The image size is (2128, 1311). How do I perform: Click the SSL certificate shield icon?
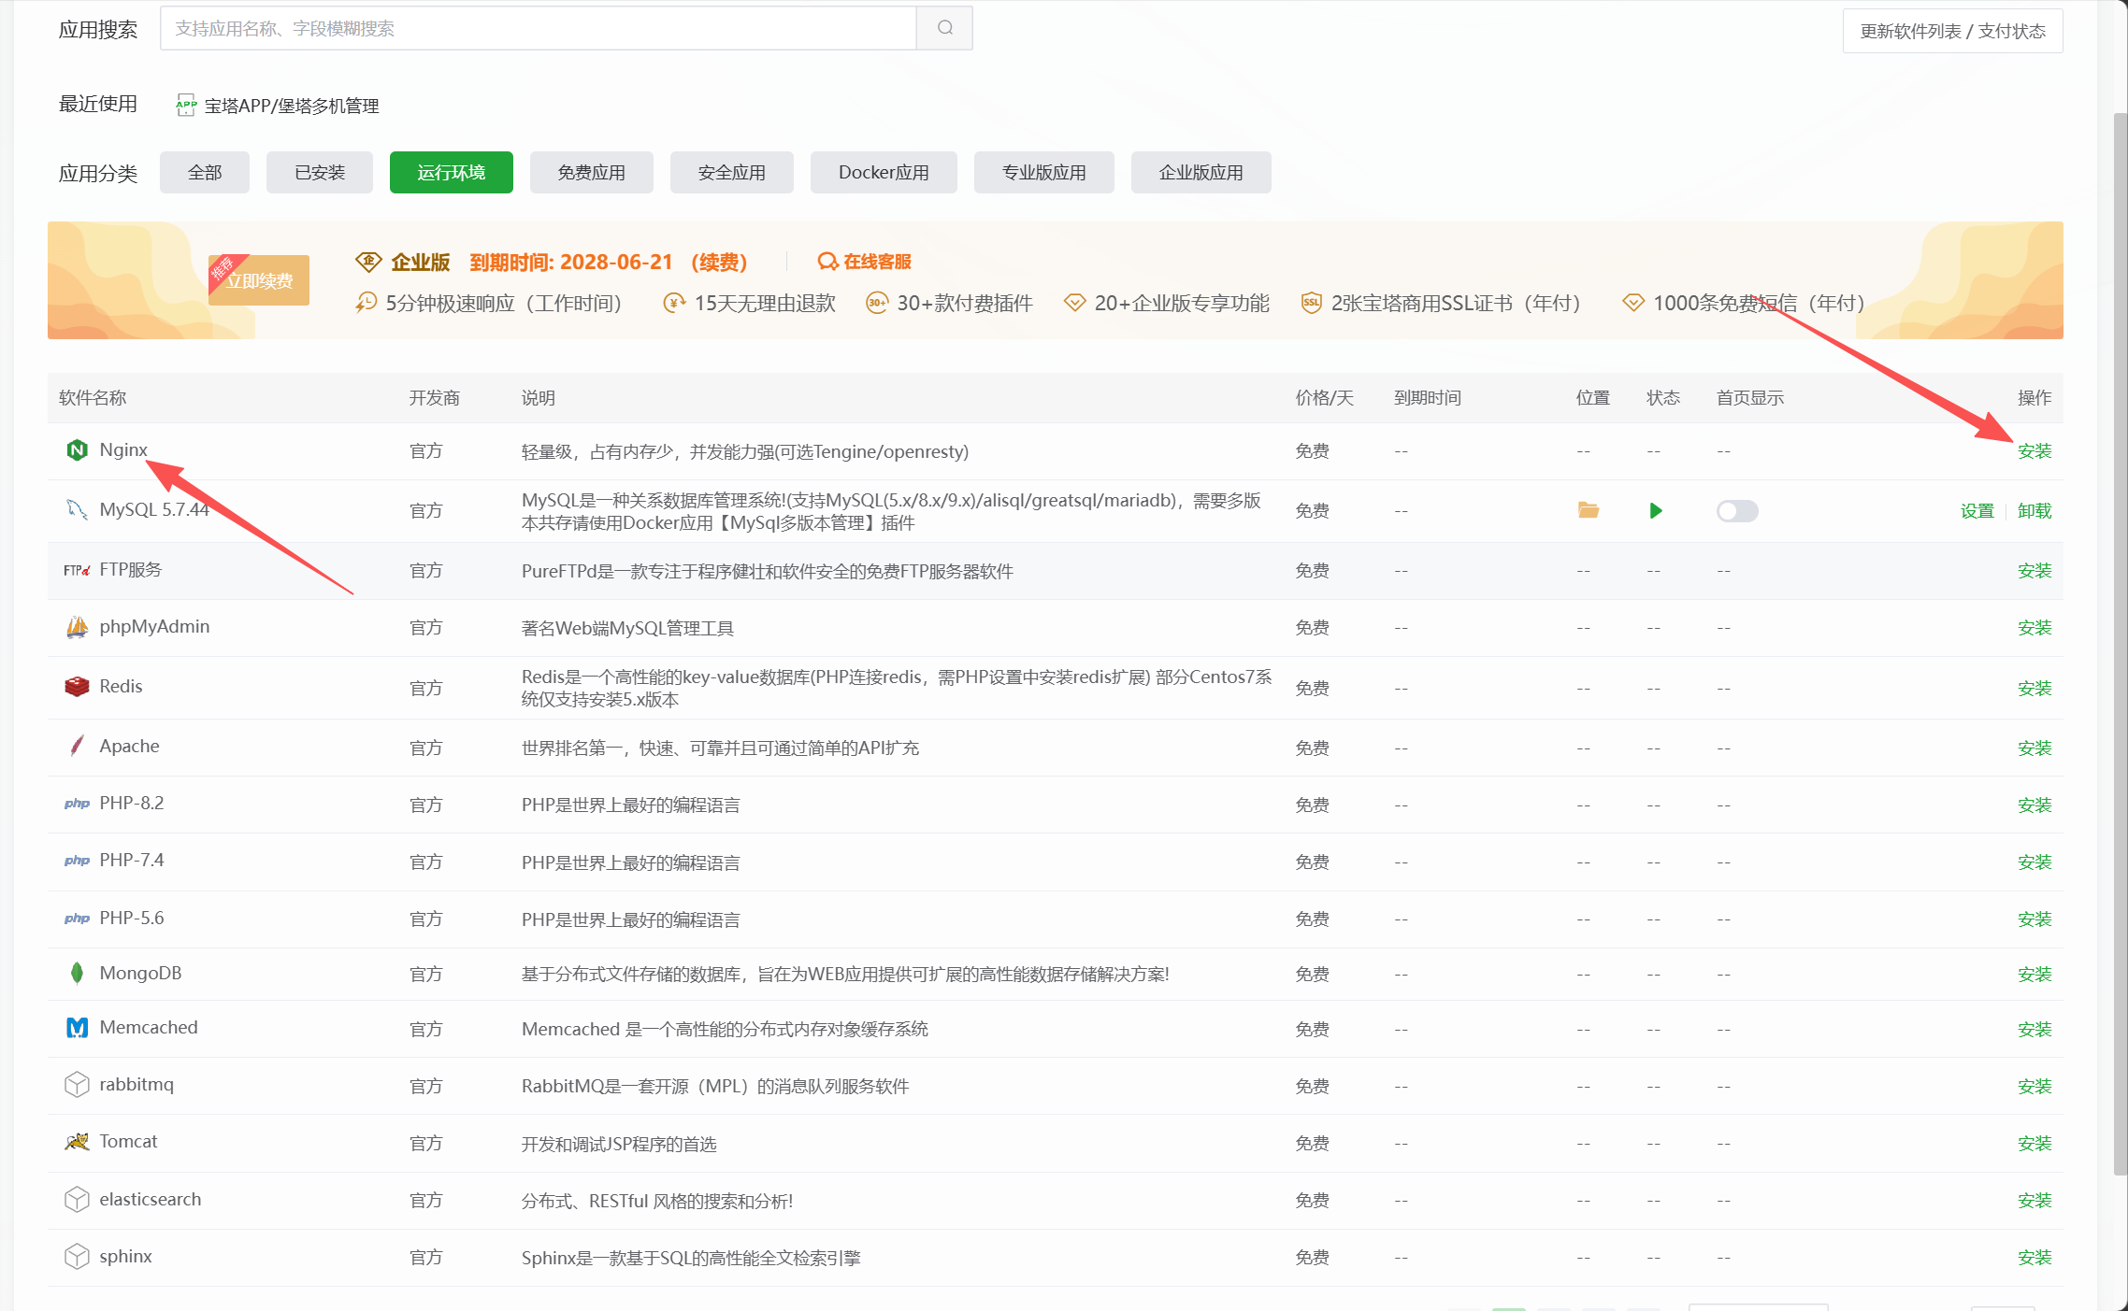[x=1312, y=303]
